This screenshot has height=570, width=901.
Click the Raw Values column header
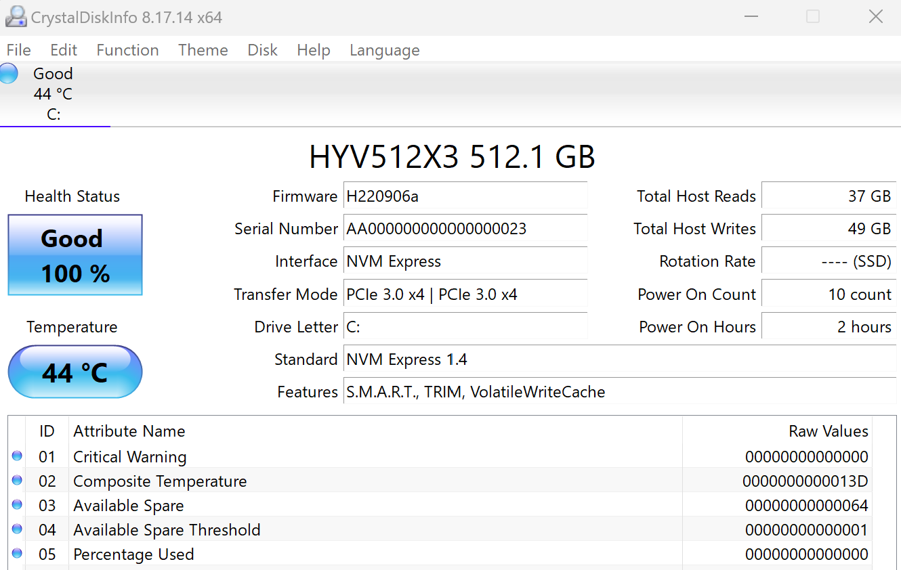828,431
